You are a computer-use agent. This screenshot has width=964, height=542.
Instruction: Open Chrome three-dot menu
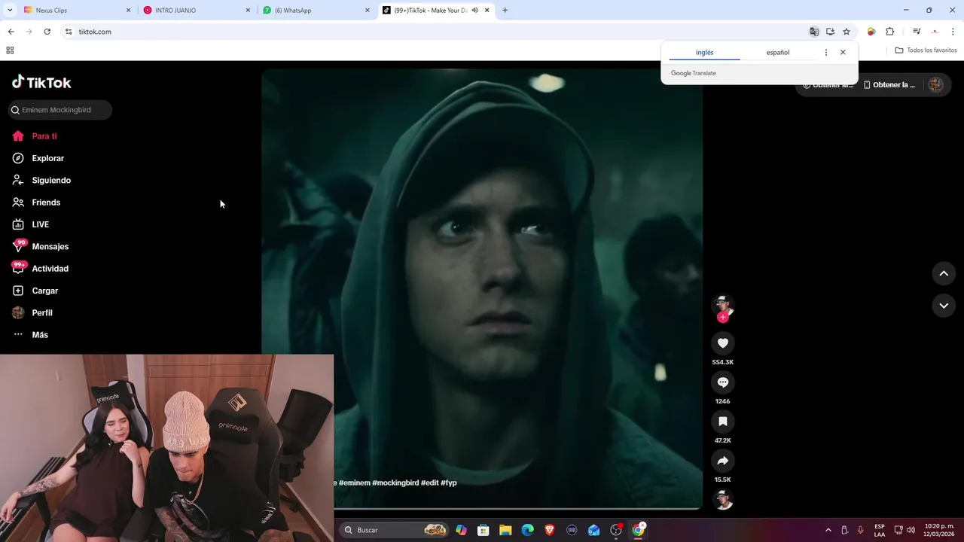tap(953, 32)
